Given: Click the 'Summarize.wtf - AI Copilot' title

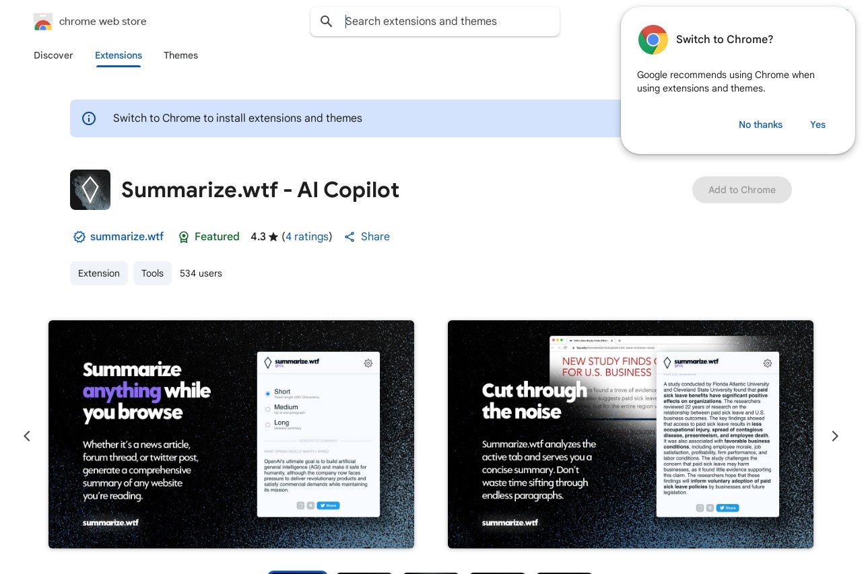Looking at the screenshot, I should click(x=260, y=190).
